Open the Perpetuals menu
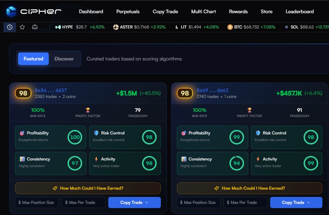Screen dimensions: 329x215 point(128,11)
